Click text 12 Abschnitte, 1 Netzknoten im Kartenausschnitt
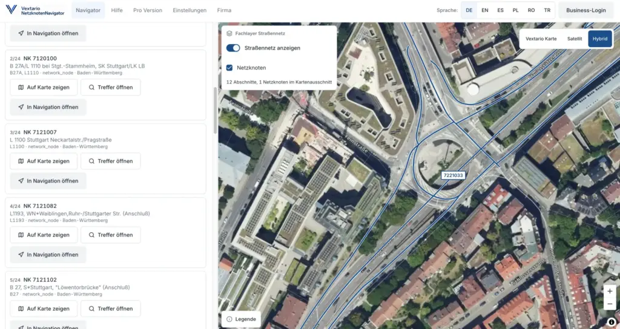Screen dimensions: 620x329 click(x=279, y=82)
